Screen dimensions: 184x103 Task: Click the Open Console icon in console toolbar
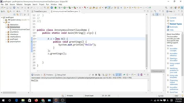coord(133,75)
